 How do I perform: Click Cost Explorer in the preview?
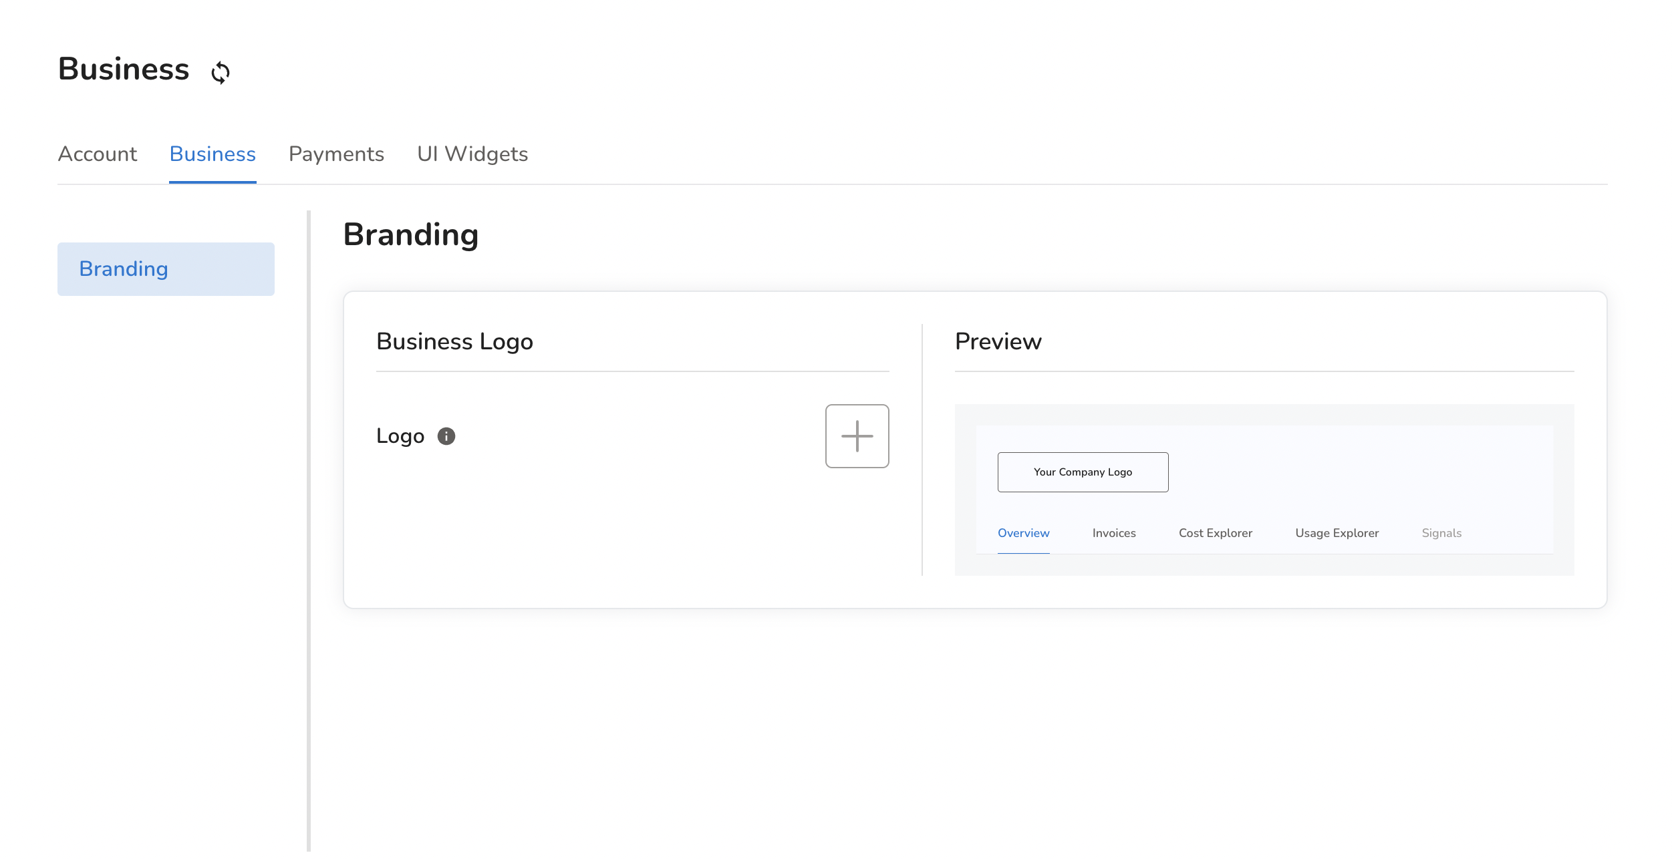1215,533
